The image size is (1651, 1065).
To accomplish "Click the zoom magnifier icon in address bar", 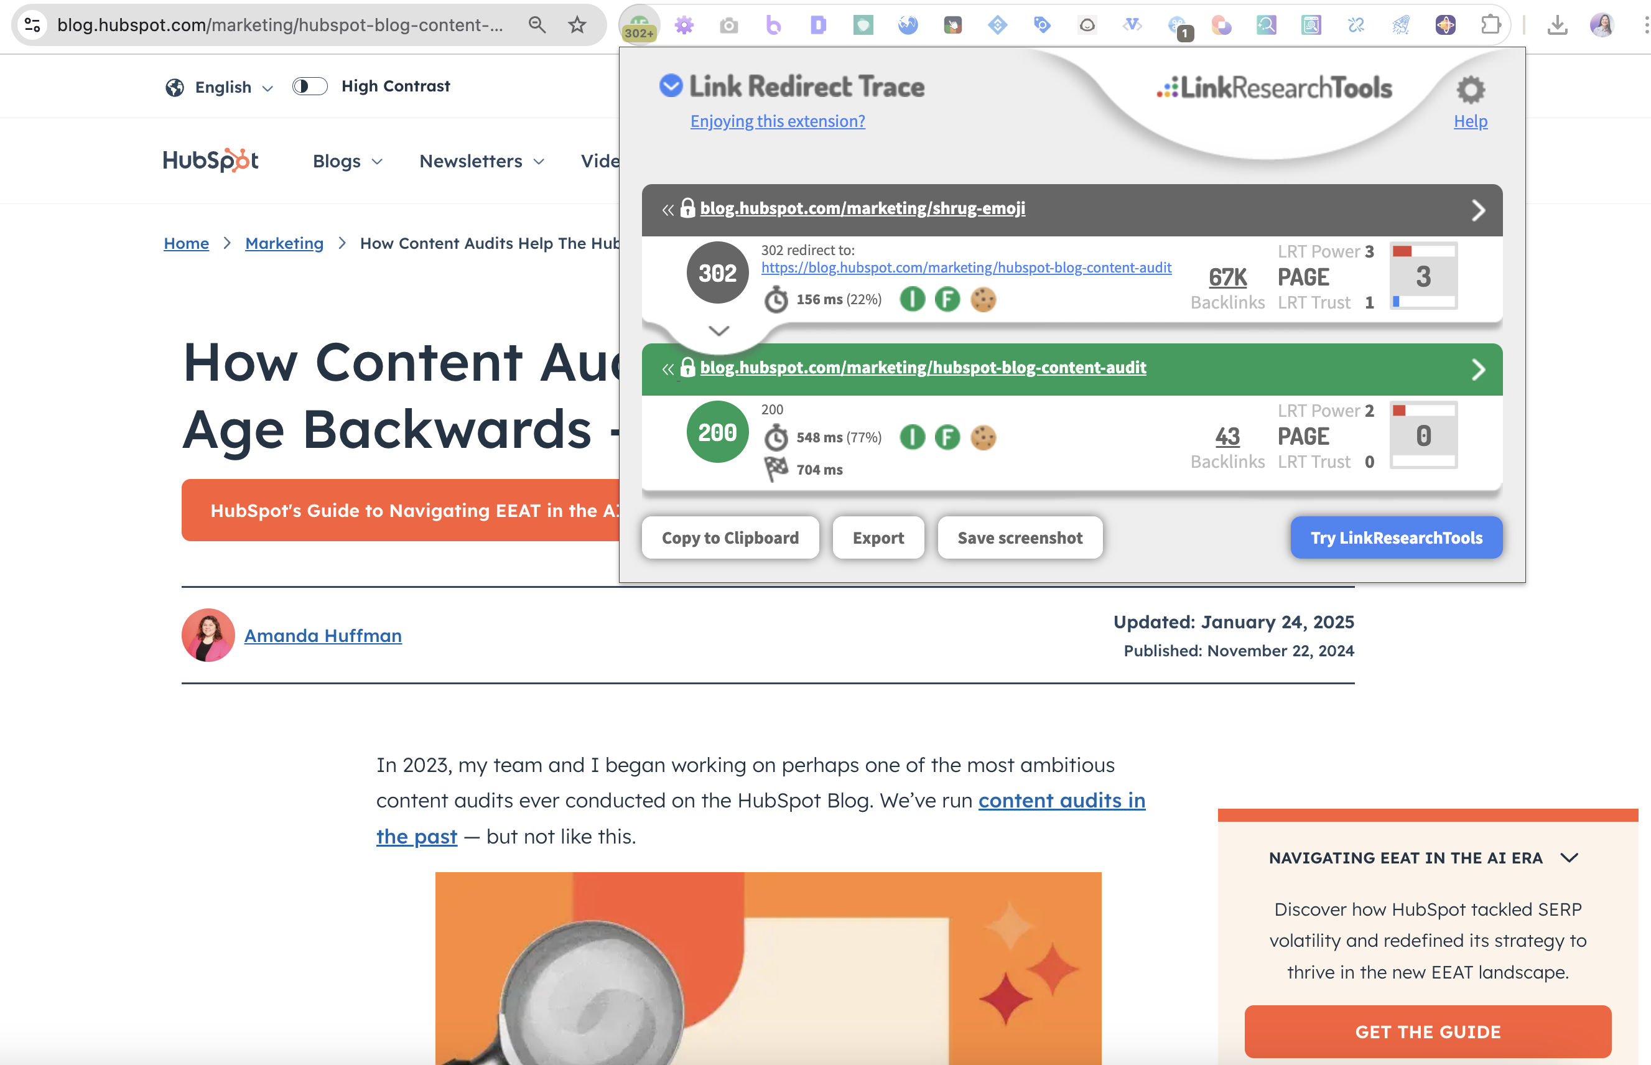I will (537, 26).
